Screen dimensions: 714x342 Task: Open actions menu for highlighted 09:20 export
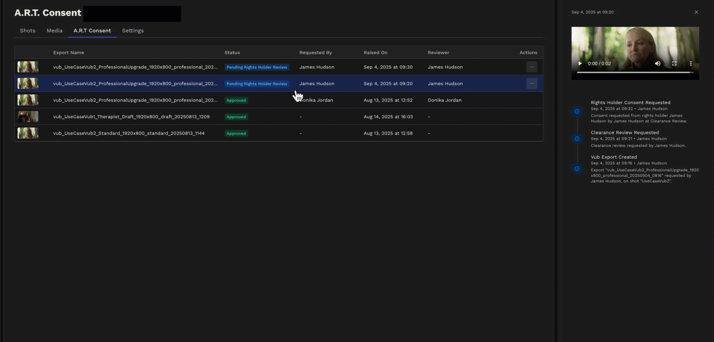coord(531,84)
